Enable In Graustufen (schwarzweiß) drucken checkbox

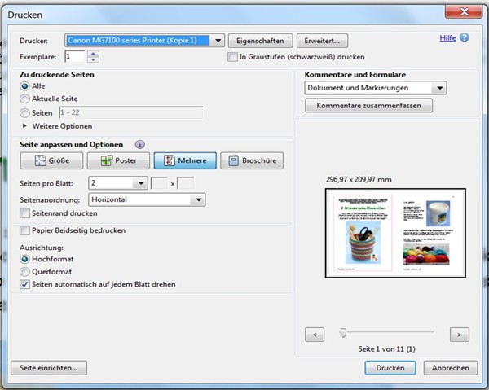pyautogui.click(x=232, y=57)
